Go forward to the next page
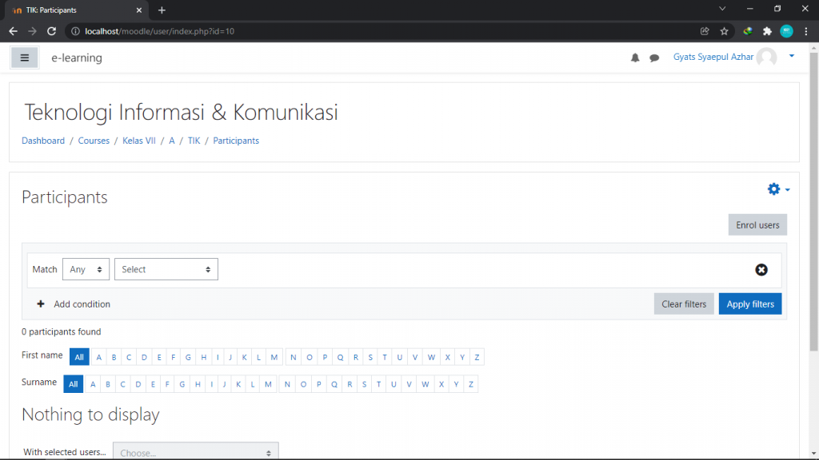This screenshot has width=819, height=460. pos(32,31)
